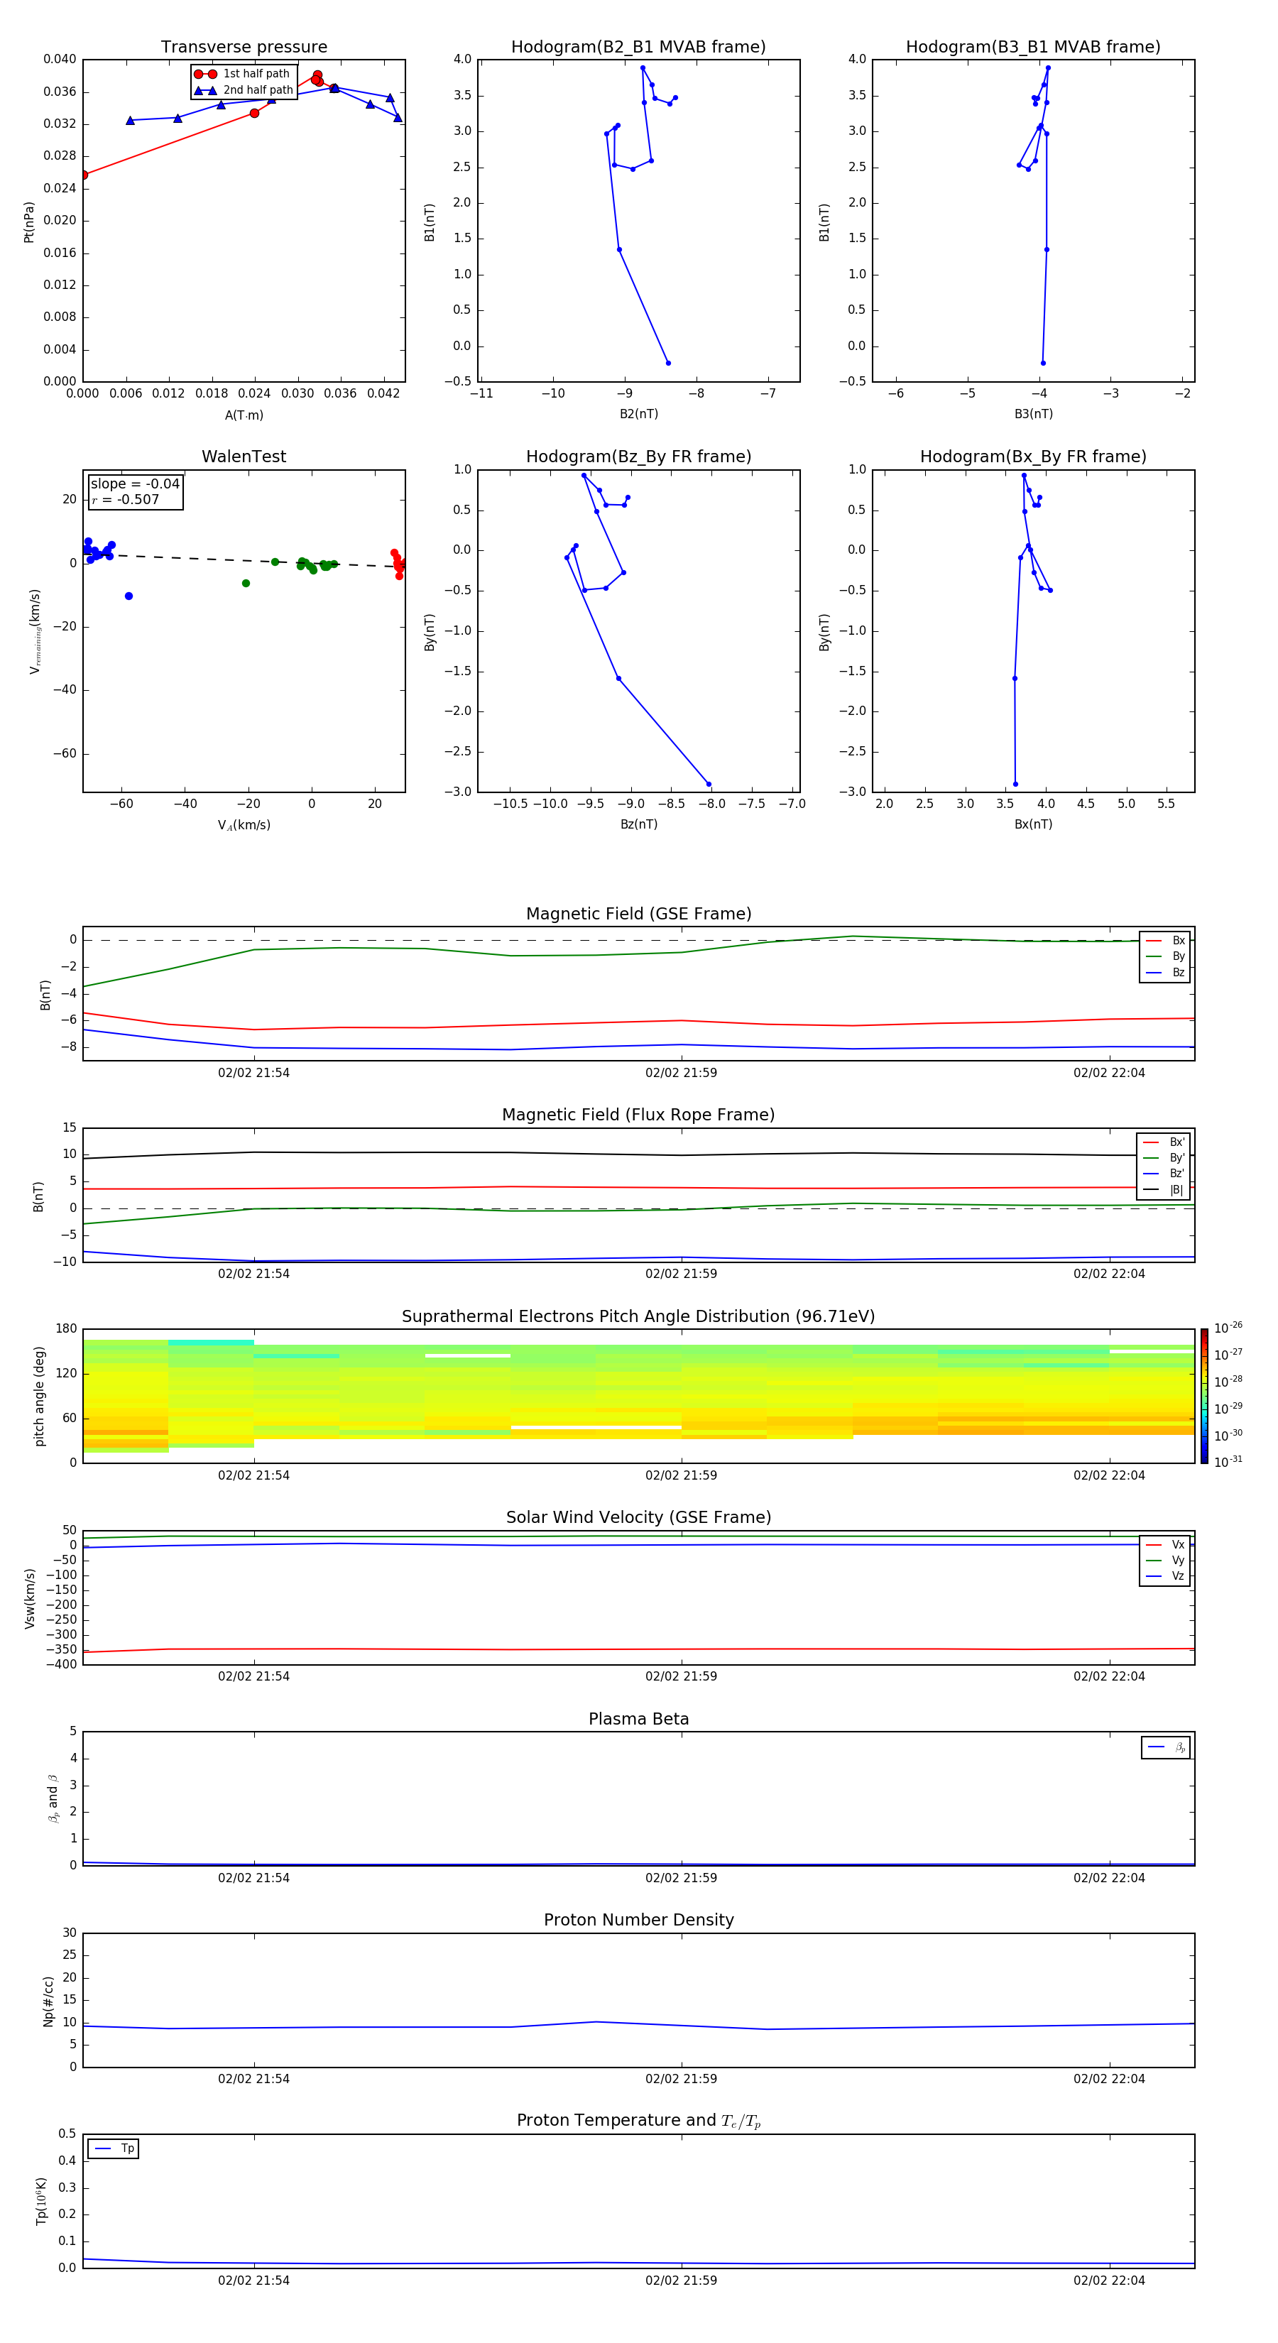Click the 'Hodogram(B2_B1 MVAB frame)' title
This screenshot has width=1278, height=2343.
click(x=638, y=48)
